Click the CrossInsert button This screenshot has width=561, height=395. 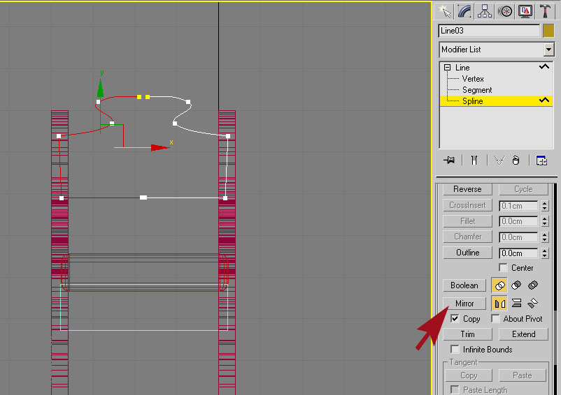467,205
